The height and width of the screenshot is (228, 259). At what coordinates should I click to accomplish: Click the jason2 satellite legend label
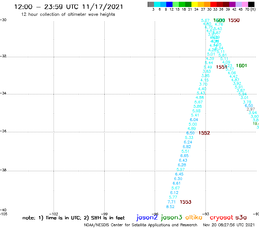coord(147,217)
